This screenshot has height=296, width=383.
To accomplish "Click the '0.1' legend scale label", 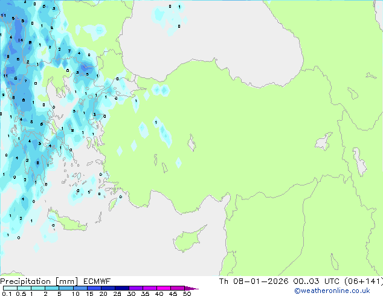I will tap(7, 294).
